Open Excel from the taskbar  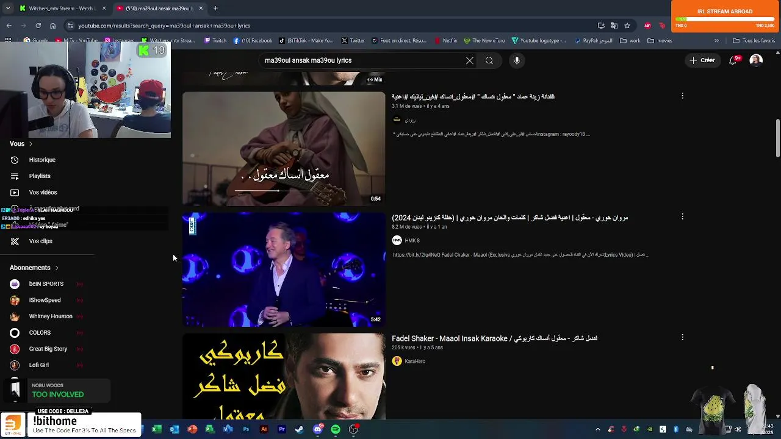(156, 429)
